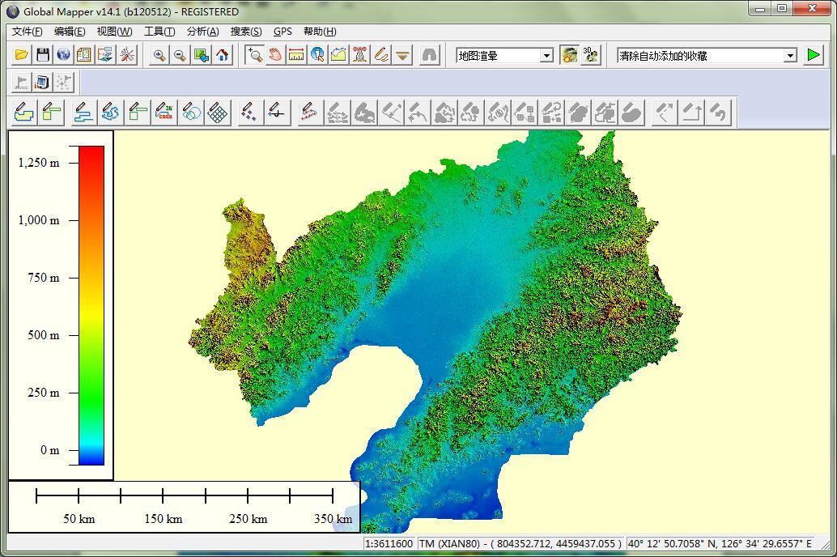The height and width of the screenshot is (557, 837).
Task: Click the green run favorite button
Action: click(x=813, y=55)
